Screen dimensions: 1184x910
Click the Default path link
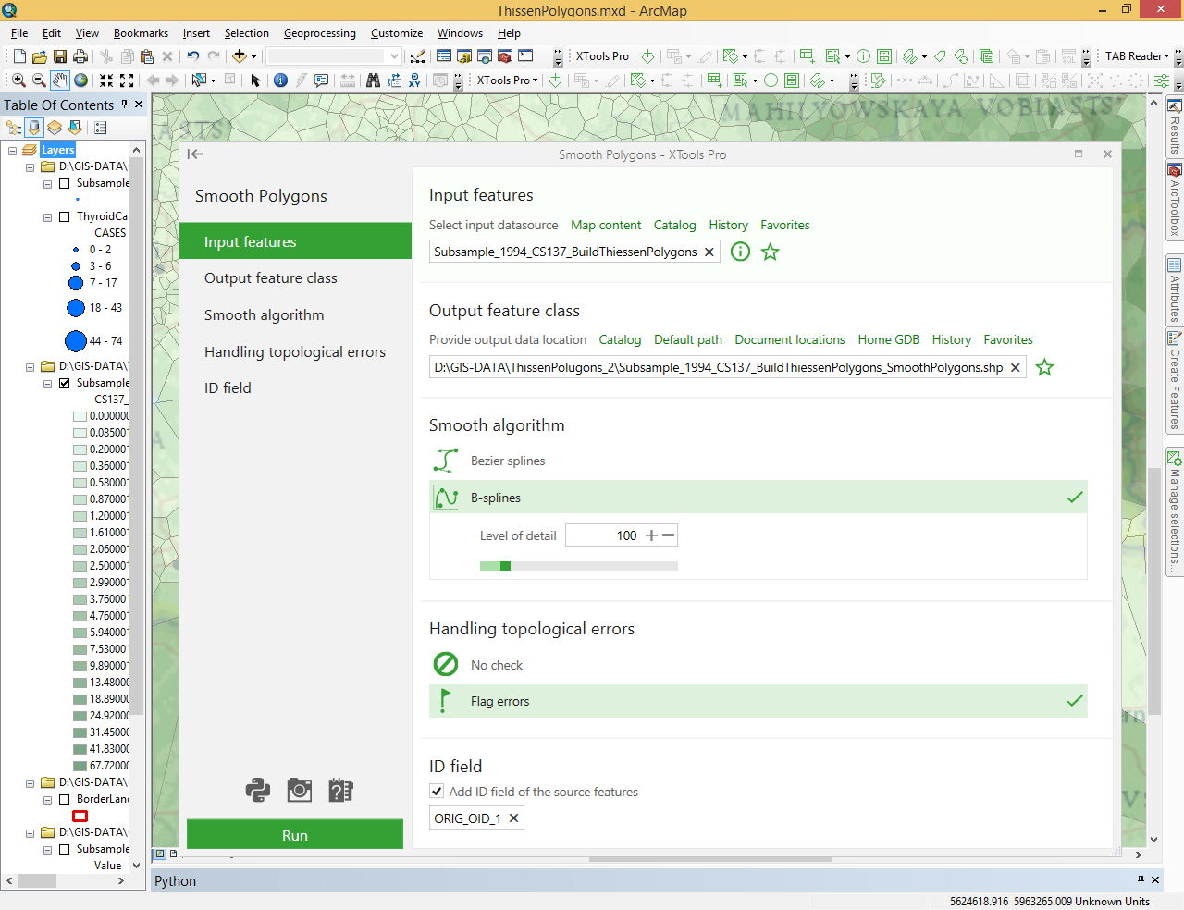pos(688,339)
